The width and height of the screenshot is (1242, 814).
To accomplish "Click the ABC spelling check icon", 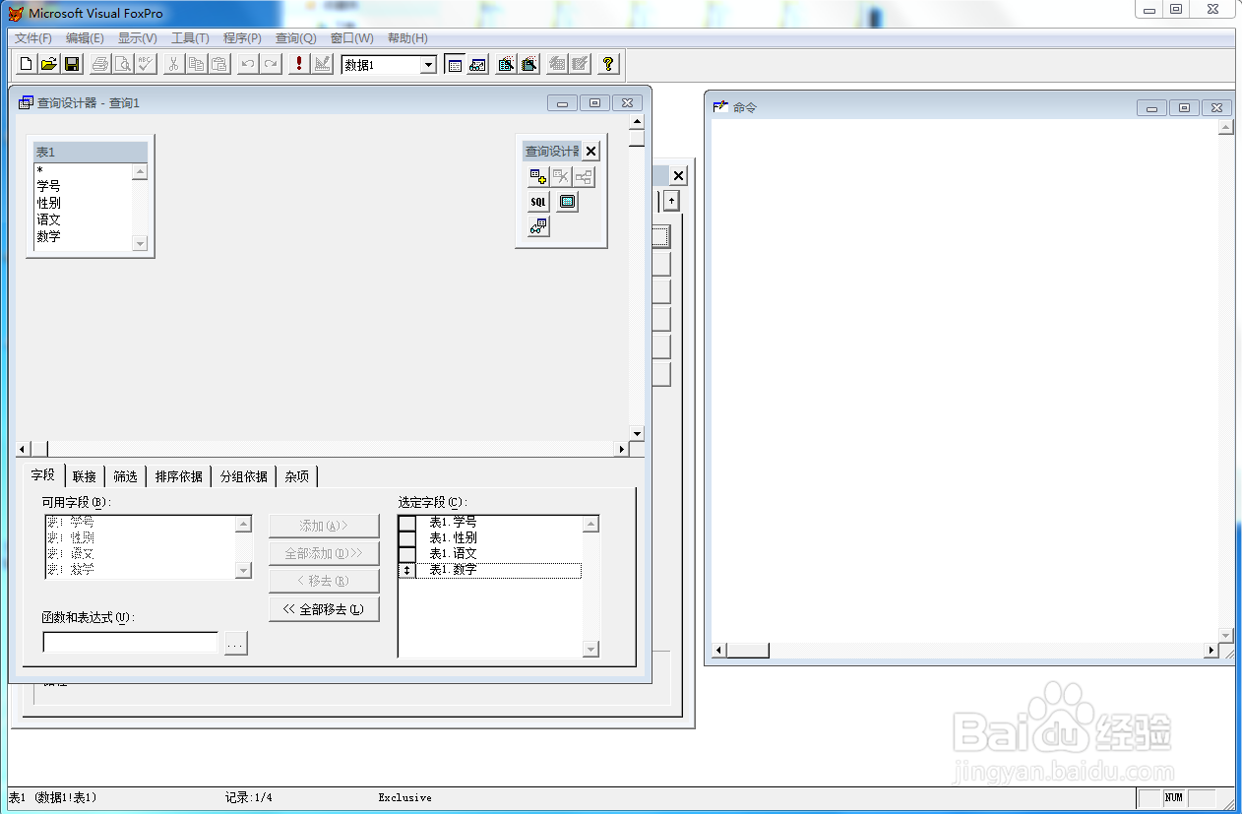I will (x=146, y=64).
